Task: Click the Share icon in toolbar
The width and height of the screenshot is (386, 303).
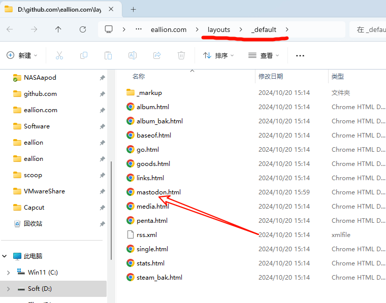Action: click(157, 55)
